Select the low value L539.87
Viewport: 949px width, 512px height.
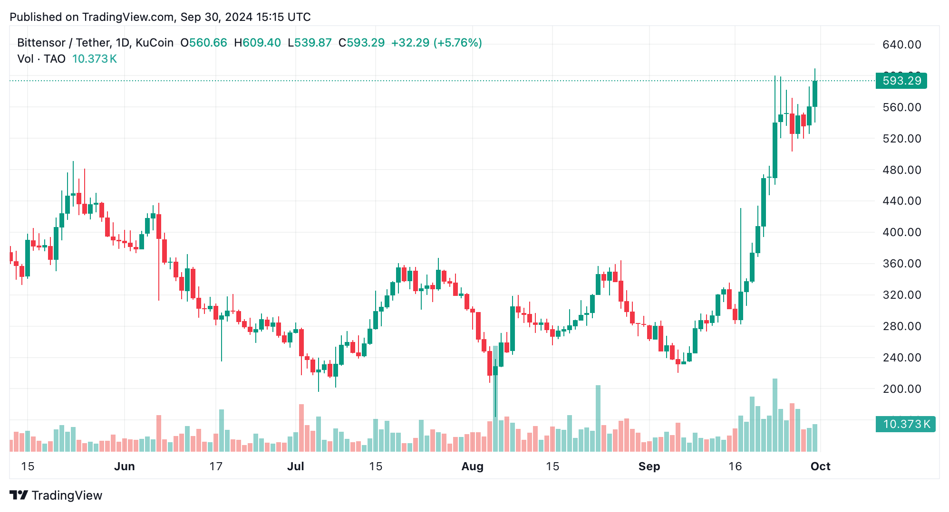[x=310, y=43]
